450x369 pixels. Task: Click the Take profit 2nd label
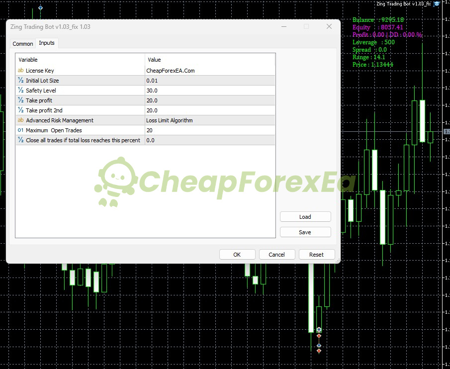click(44, 110)
